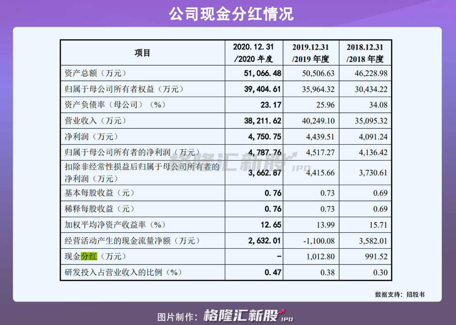Image resolution: width=456 pixels, height=325 pixels.
Task: Select row label 营业收入（万元）
Action: point(95,121)
